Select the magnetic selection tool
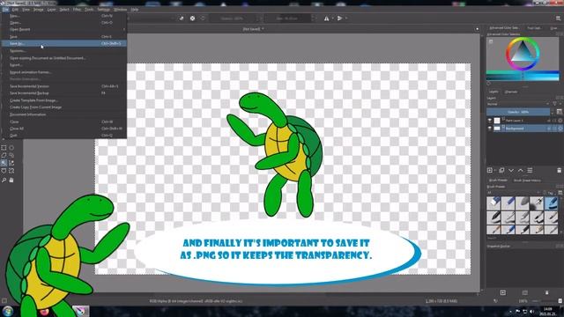Screen dimensions: 564x317 click(x=11, y=171)
